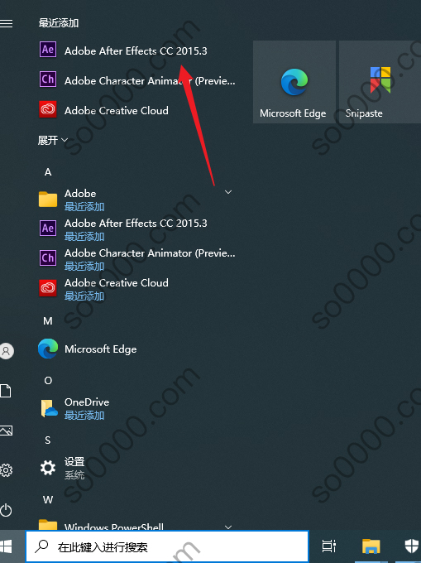Expand the Adobe folder chevron
Screen dimensions: 421x563
228,192
